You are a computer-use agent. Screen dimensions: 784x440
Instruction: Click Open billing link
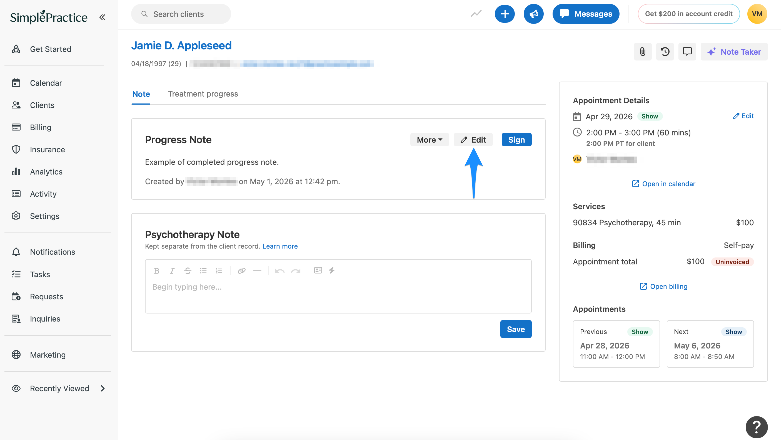(663, 286)
